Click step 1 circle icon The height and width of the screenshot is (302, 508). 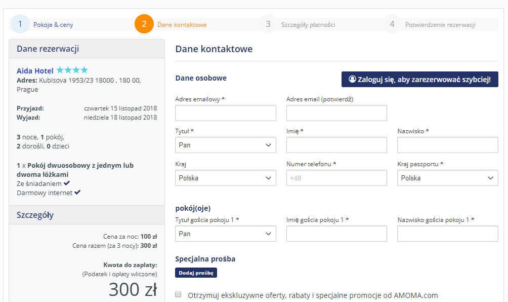pos(20,24)
